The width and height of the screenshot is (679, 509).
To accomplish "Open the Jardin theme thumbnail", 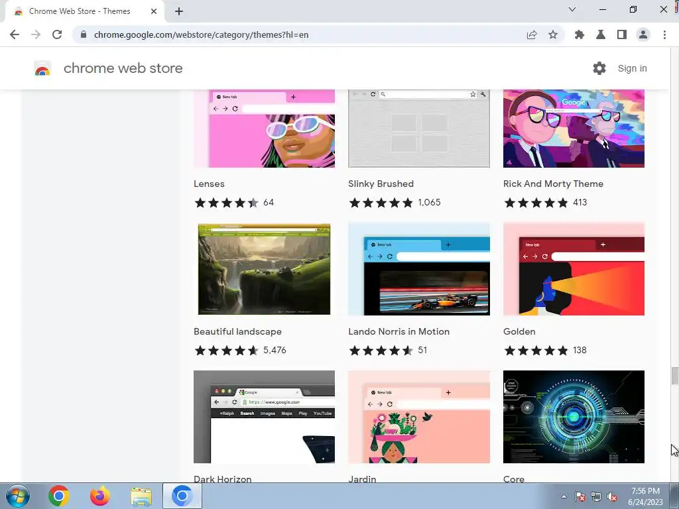I will point(419,417).
